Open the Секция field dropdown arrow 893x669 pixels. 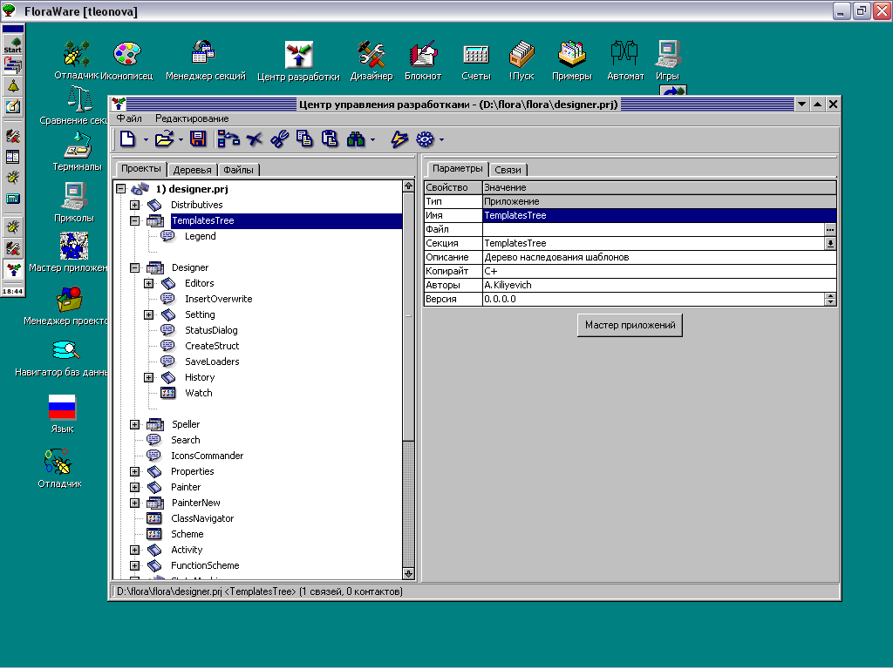pyautogui.click(x=830, y=244)
